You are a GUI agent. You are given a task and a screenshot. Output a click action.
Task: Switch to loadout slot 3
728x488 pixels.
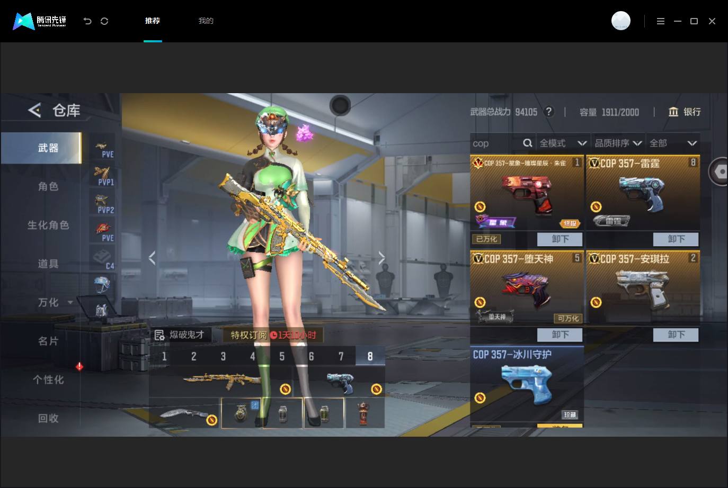coord(223,356)
